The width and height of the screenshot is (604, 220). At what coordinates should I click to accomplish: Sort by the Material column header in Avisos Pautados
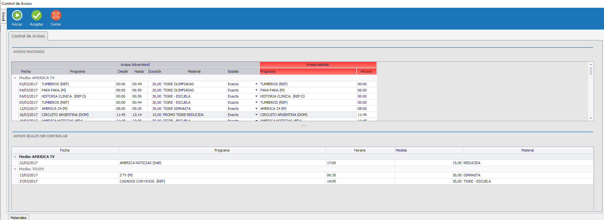194,71
